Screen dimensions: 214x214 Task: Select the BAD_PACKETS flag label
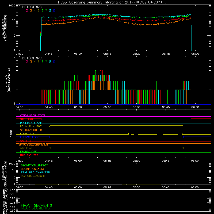pos(29,155)
